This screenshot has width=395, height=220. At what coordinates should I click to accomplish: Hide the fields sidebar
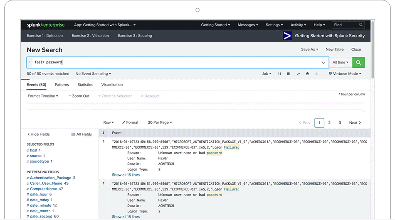coord(39,134)
